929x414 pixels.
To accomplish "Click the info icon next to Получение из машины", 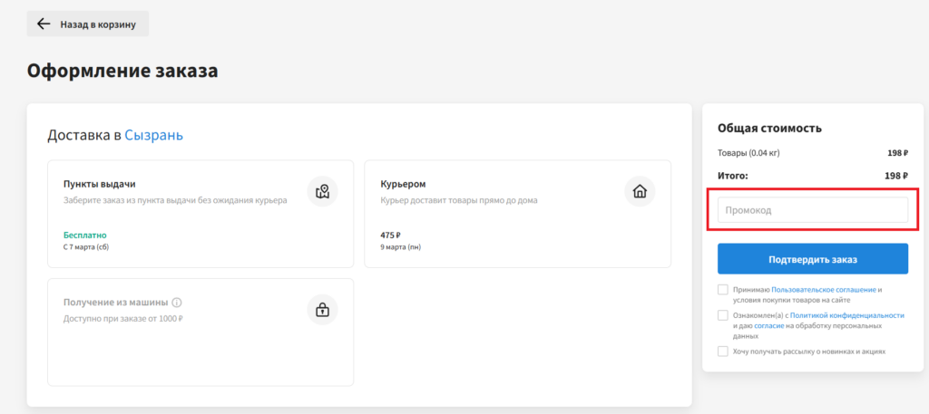I will 177,303.
